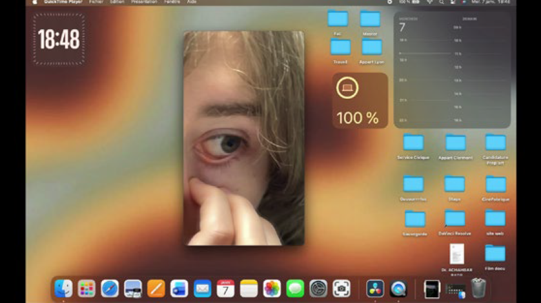Screen dimensions: 541x303
Task: Open the Présentation menu
Action: click(144, 3)
